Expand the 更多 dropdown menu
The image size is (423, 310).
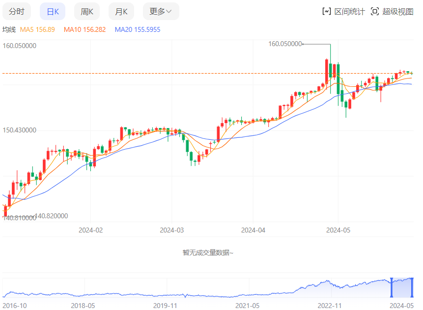pos(161,11)
